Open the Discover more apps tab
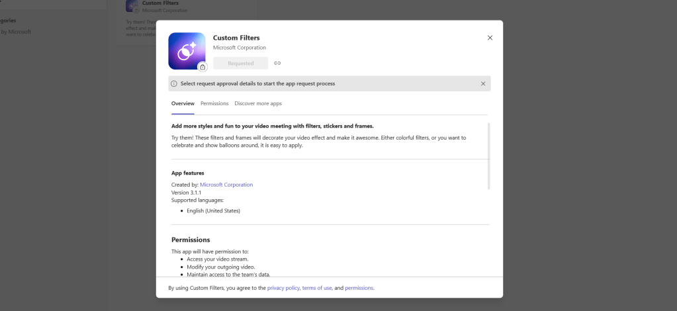This screenshot has height=311, width=677. tap(258, 104)
